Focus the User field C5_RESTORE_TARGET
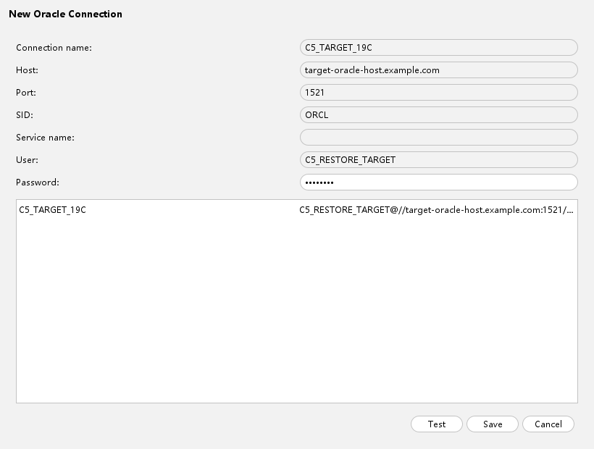Viewport: 594px width, 449px height. 439,160
